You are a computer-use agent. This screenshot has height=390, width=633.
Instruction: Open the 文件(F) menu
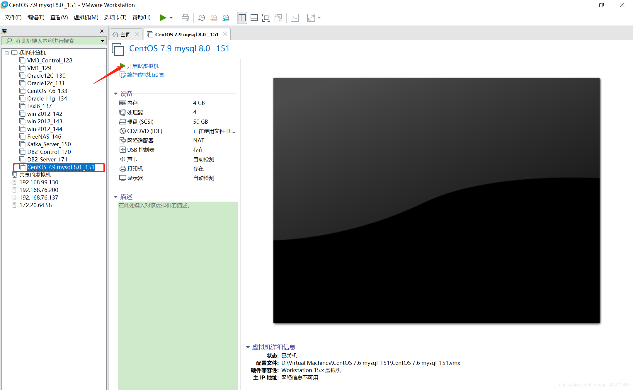click(13, 18)
